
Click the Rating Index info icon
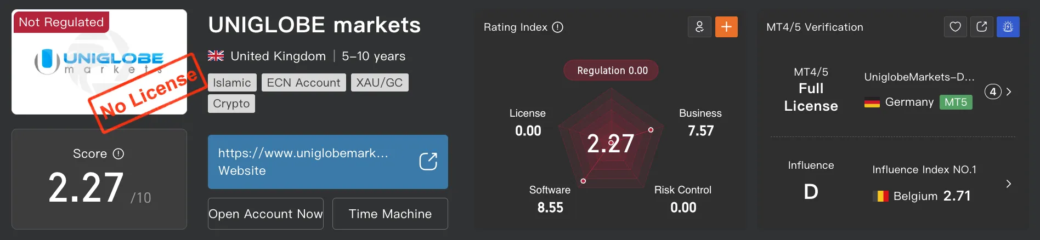tap(558, 27)
